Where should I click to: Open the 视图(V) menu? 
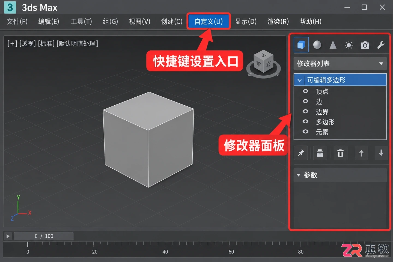coord(139,22)
